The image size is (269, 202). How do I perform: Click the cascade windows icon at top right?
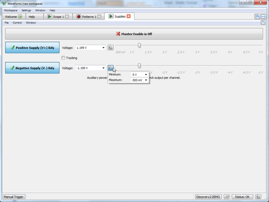coord(257,16)
